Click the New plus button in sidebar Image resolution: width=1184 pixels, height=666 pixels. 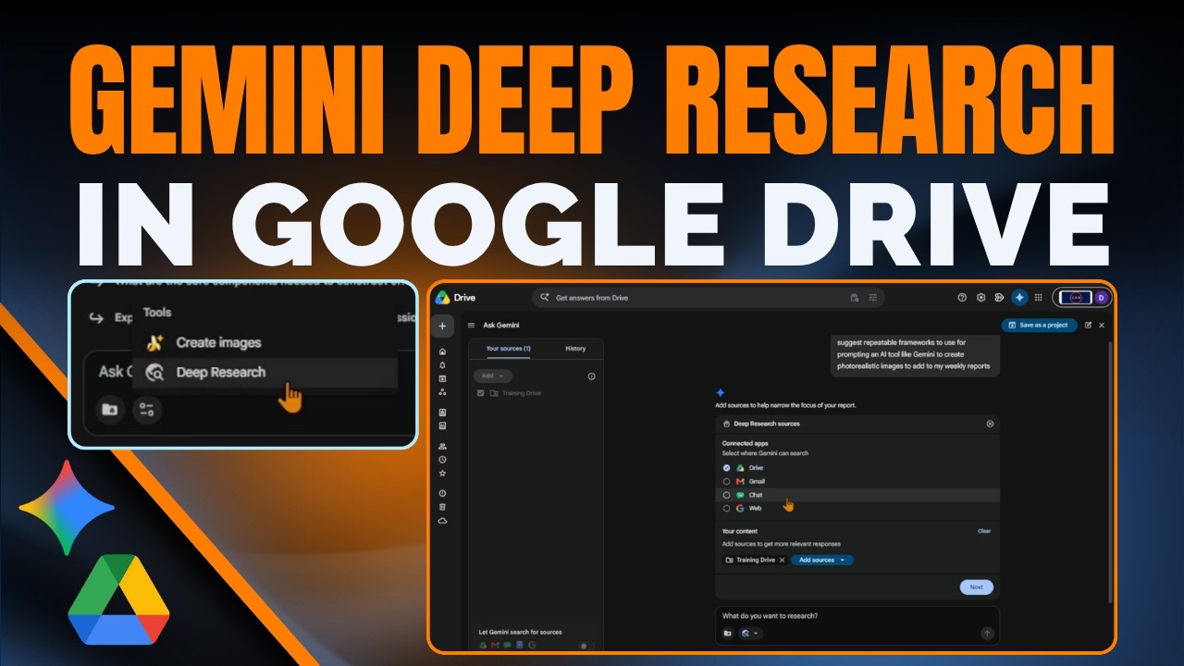pyautogui.click(x=442, y=326)
